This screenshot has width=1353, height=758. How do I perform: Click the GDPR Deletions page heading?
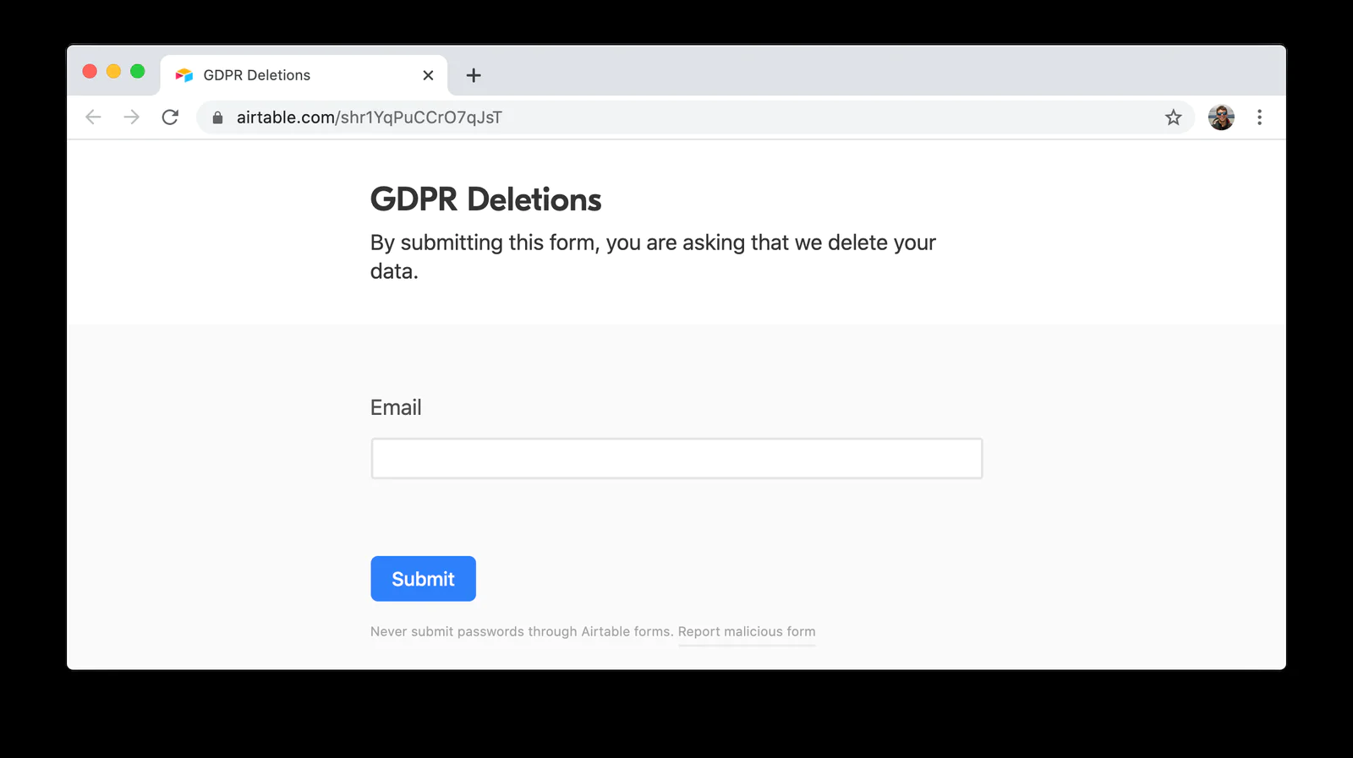tap(485, 199)
